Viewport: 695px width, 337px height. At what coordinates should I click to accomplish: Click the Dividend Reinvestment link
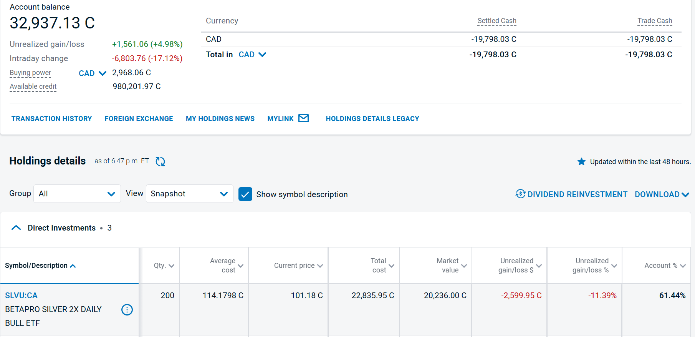578,194
